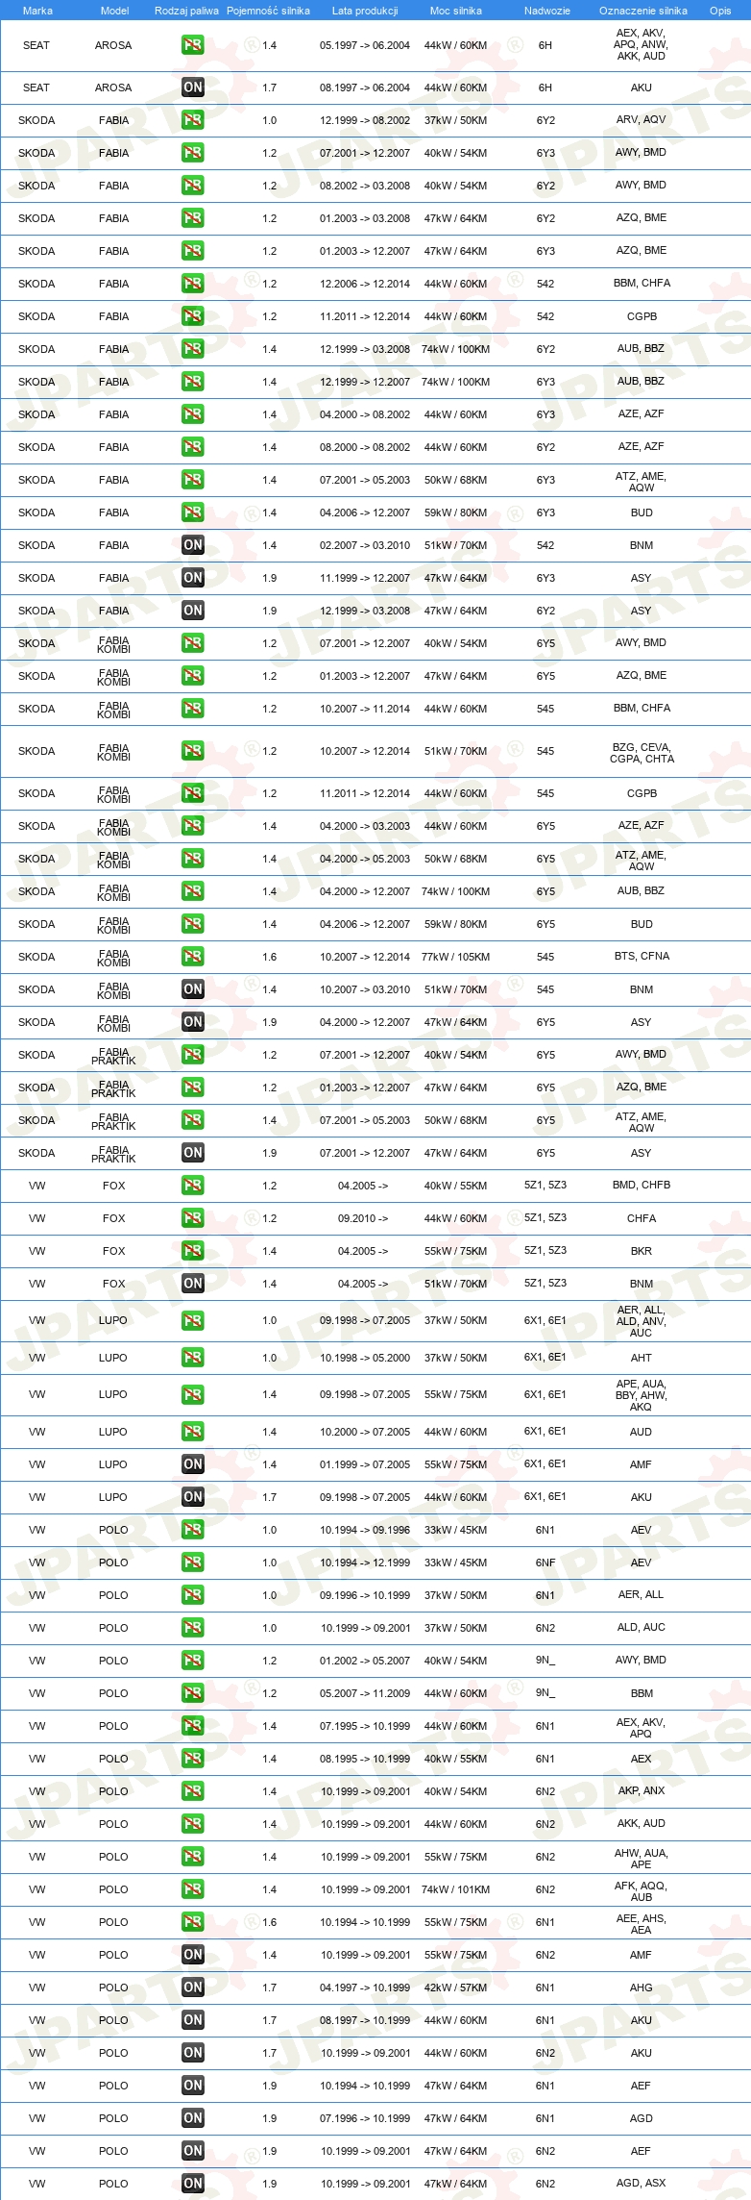Click diesel icon in FABIA 1.9 6Y2 ASY row
751x2200 pixels.
point(193,611)
